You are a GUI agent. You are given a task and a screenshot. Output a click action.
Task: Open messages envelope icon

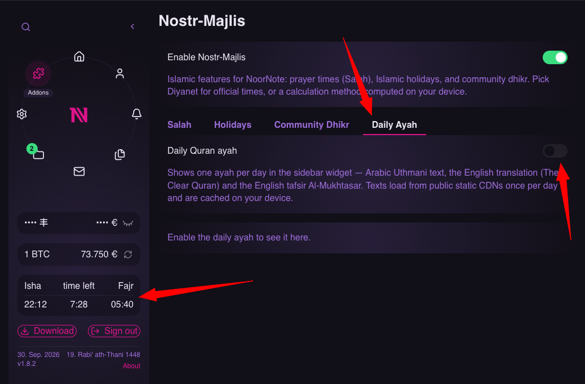pos(79,172)
